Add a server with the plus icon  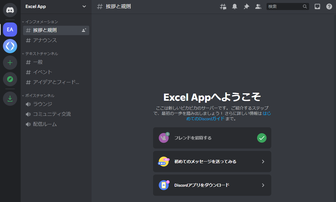coord(10,63)
